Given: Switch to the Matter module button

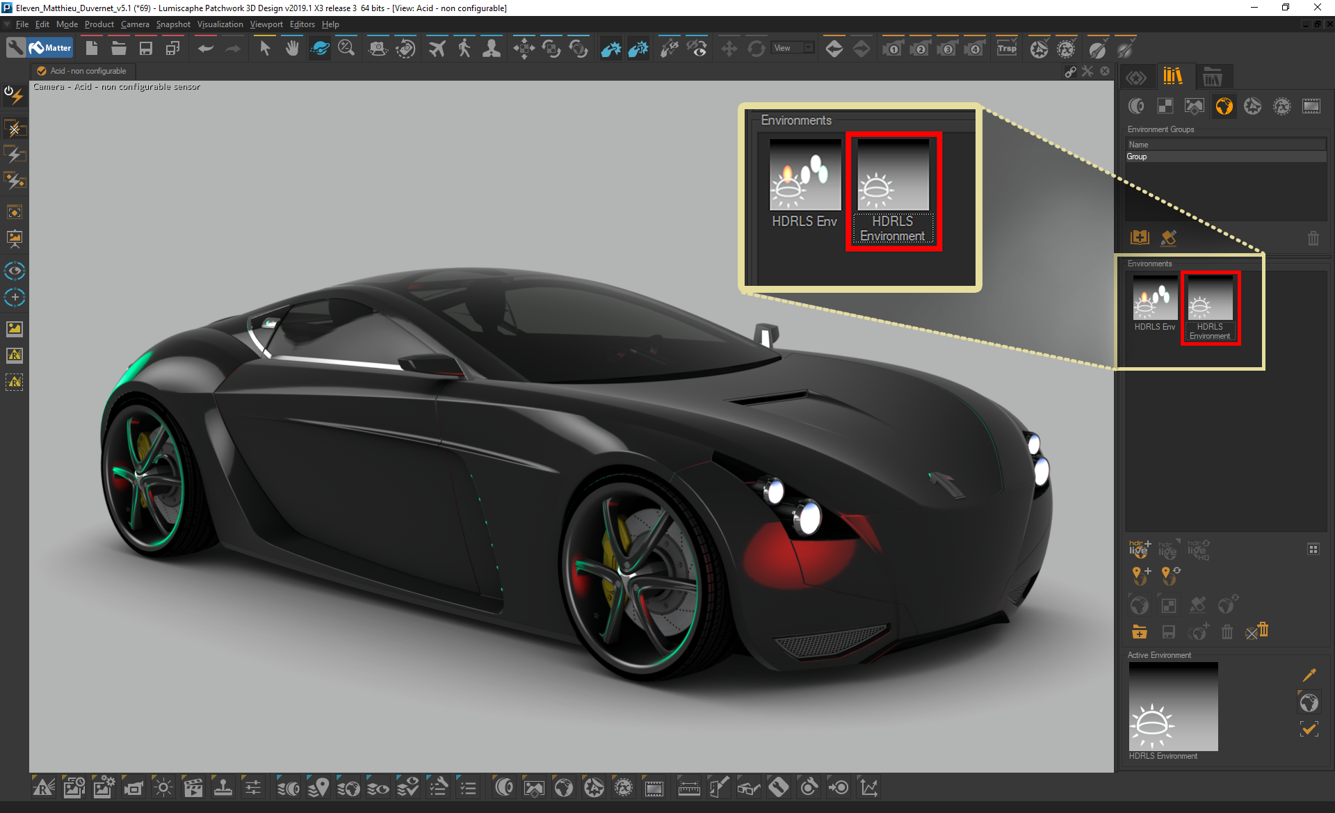Looking at the screenshot, I should (x=51, y=48).
